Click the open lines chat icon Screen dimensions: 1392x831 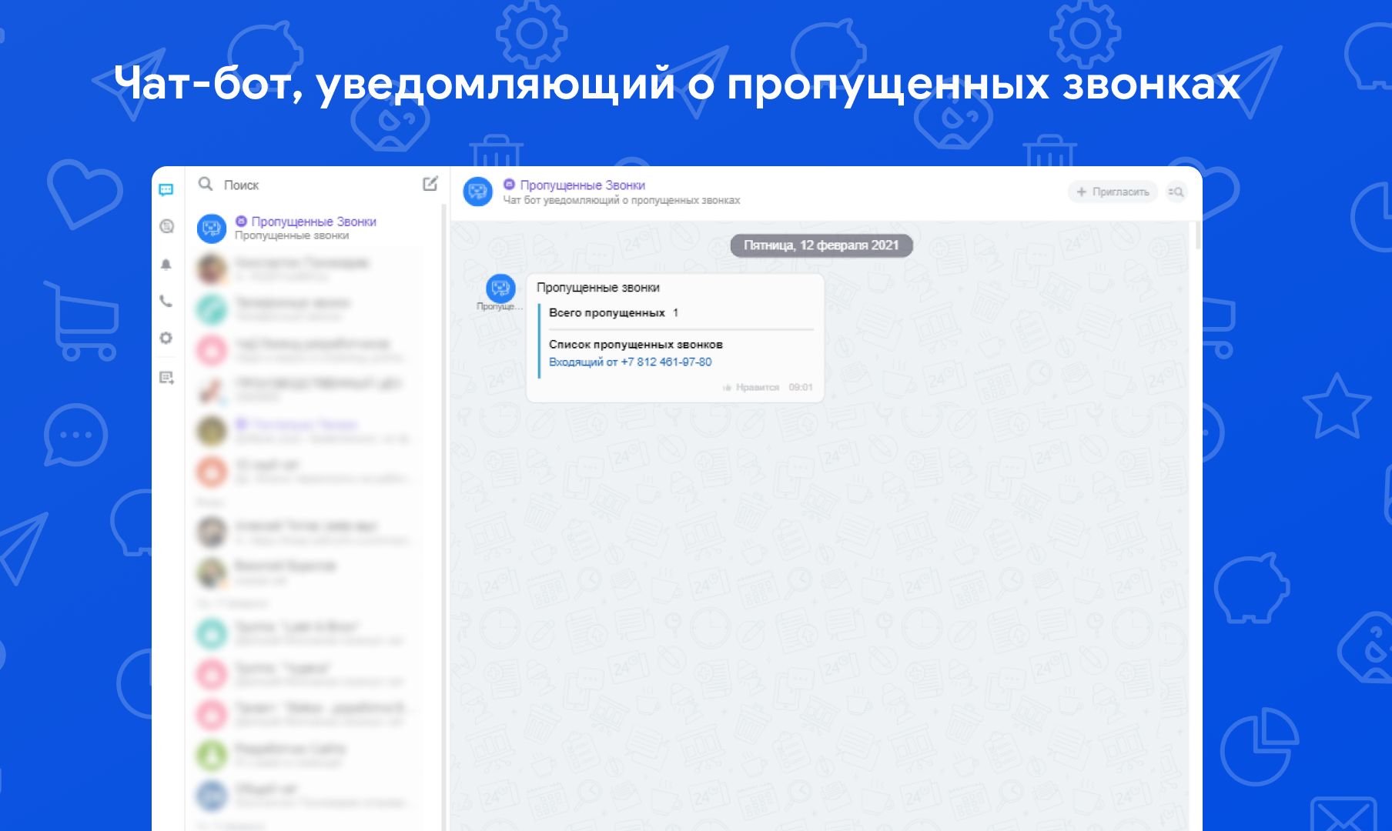point(166,226)
